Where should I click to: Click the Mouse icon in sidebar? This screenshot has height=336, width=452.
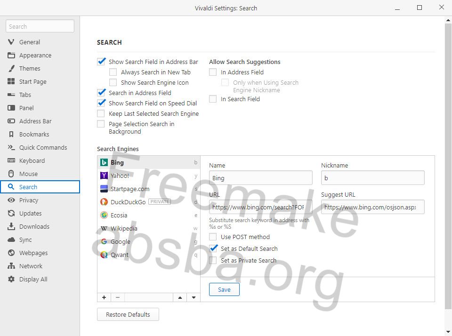[x=11, y=174]
